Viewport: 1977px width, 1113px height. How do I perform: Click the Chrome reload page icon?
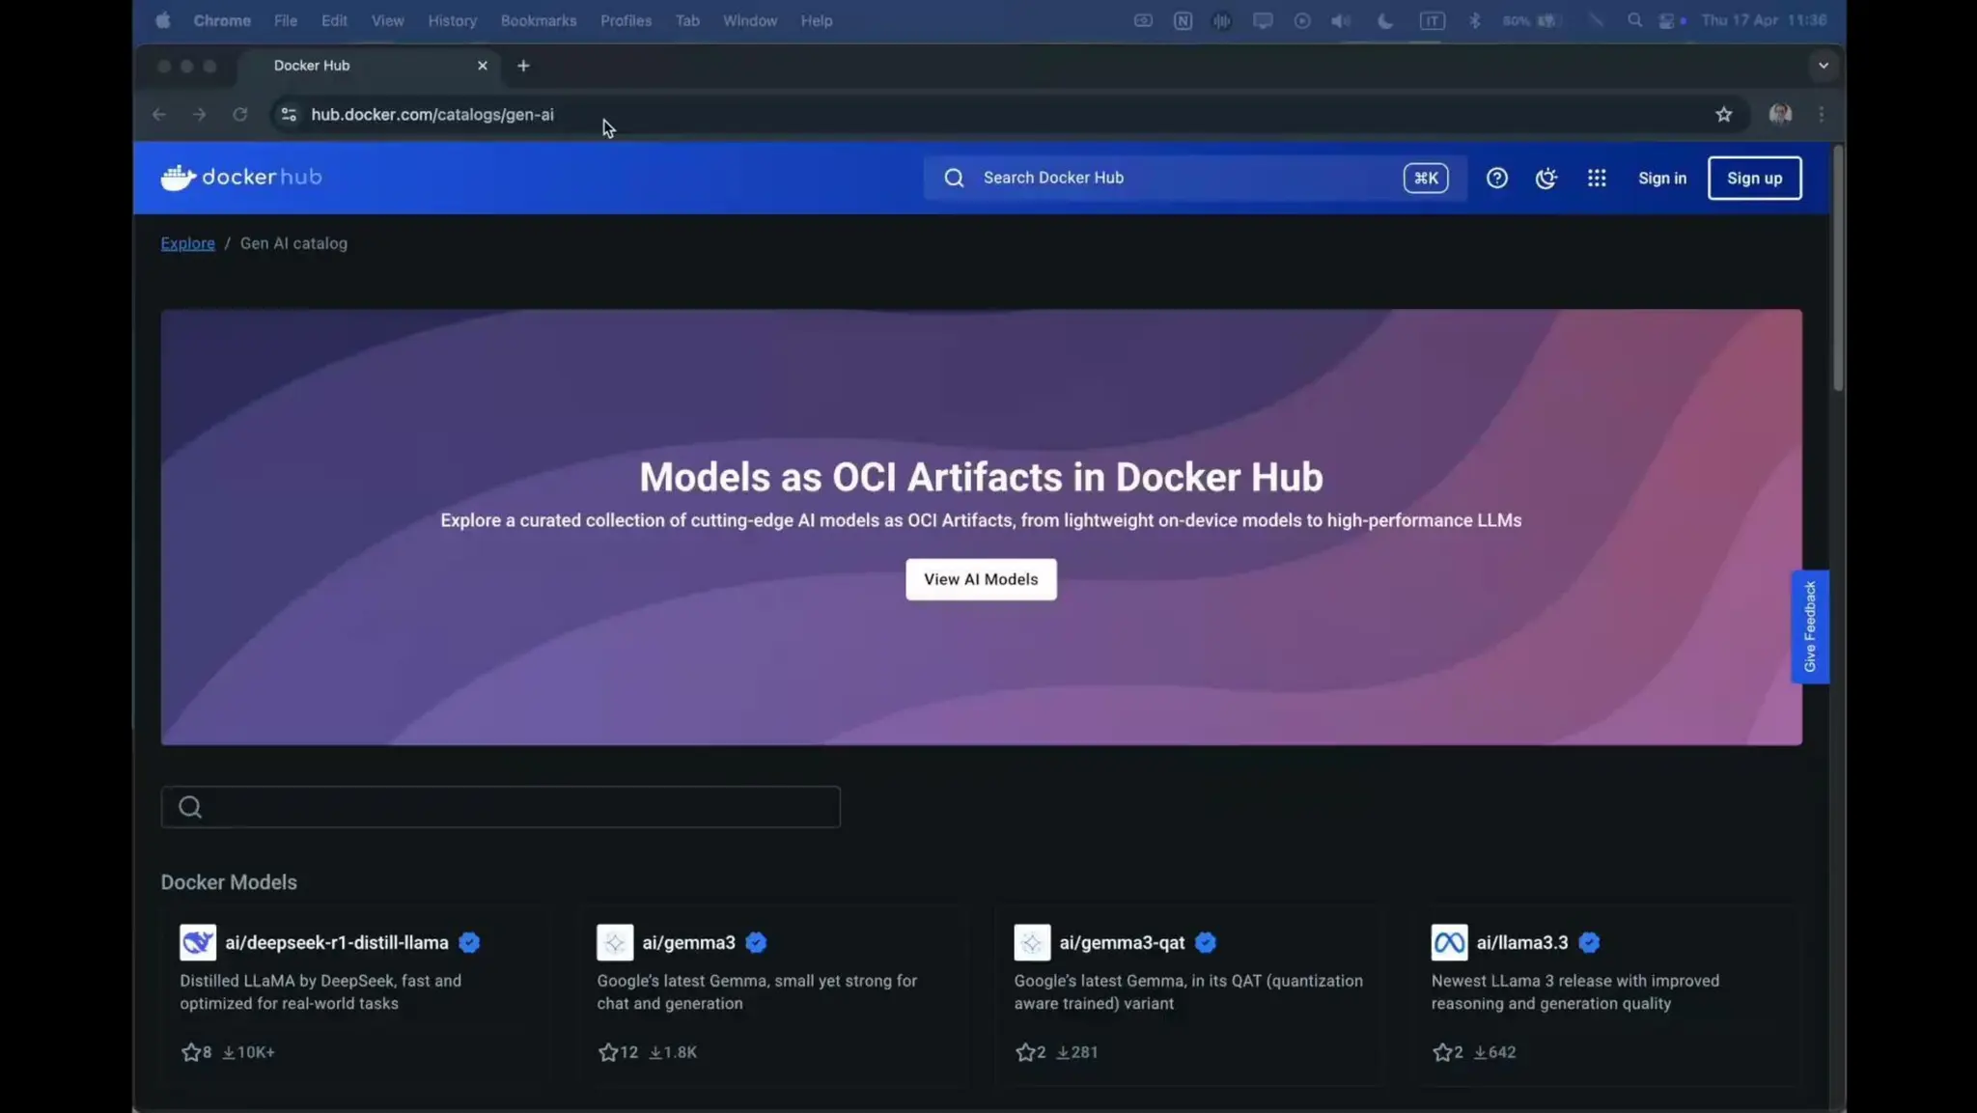click(x=239, y=114)
